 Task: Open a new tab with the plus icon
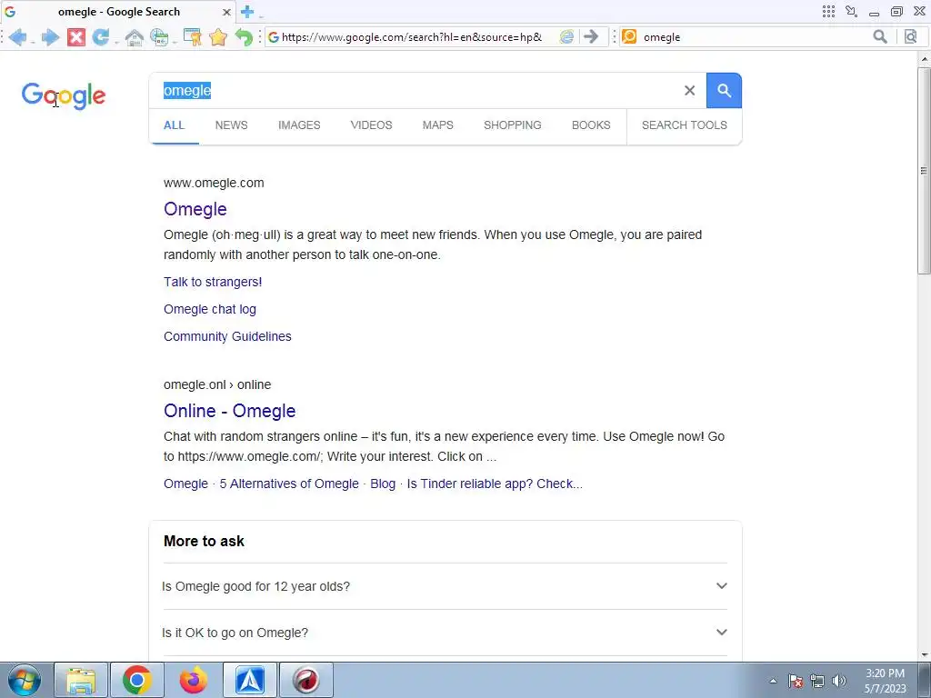tap(247, 11)
